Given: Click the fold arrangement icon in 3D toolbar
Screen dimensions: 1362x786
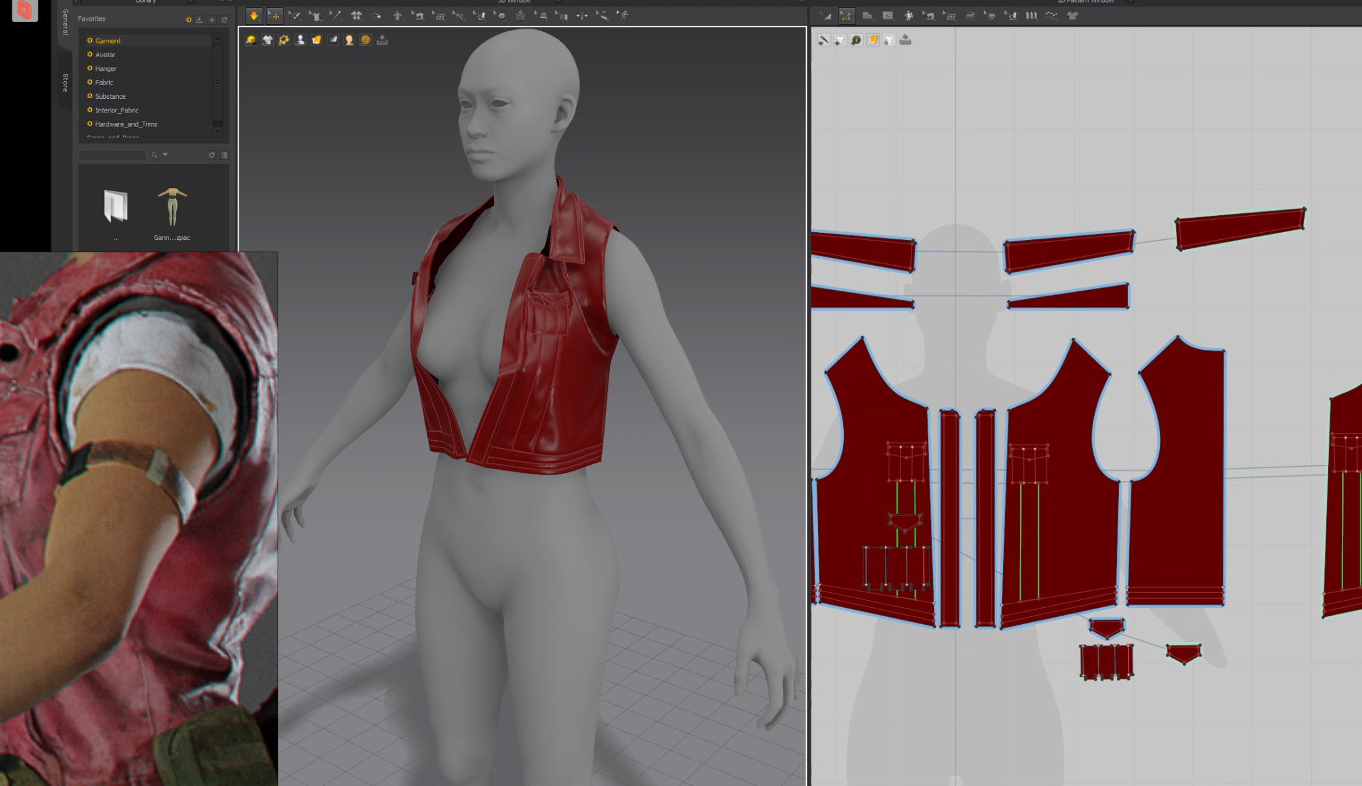Looking at the screenshot, I should point(377,16).
